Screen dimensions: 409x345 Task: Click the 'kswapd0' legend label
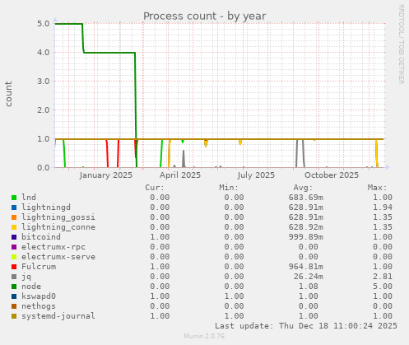39,296
